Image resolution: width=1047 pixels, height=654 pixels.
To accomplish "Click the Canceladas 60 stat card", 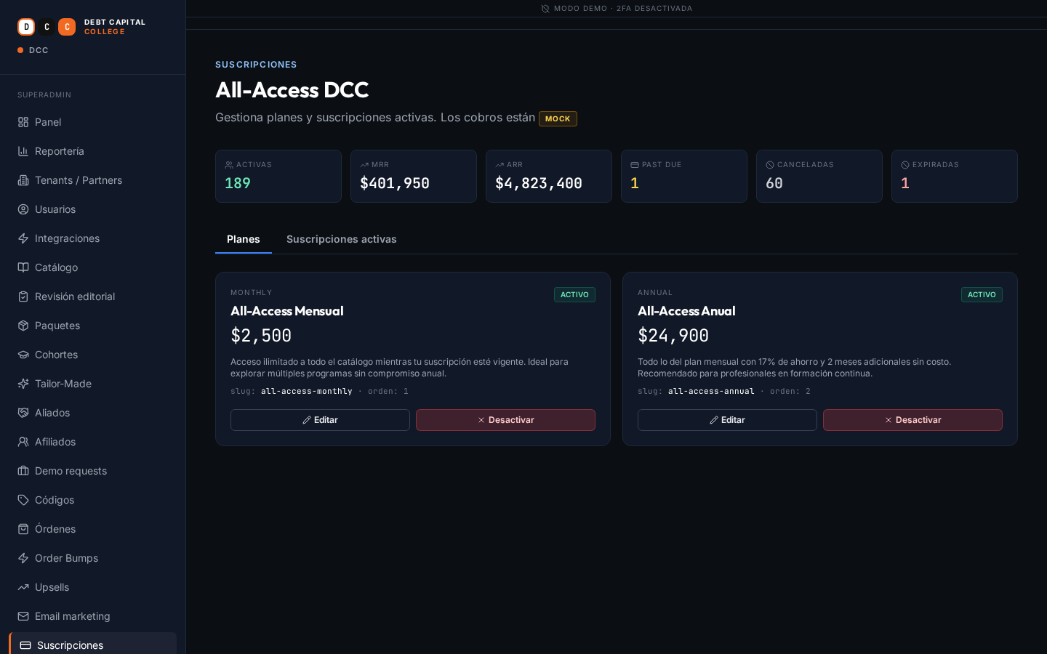I will [819, 176].
